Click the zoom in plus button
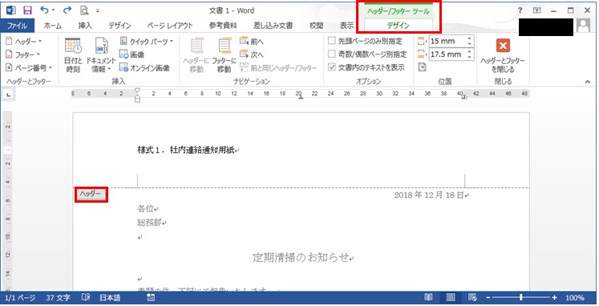Screen dimensions: 599x306 [554, 298]
